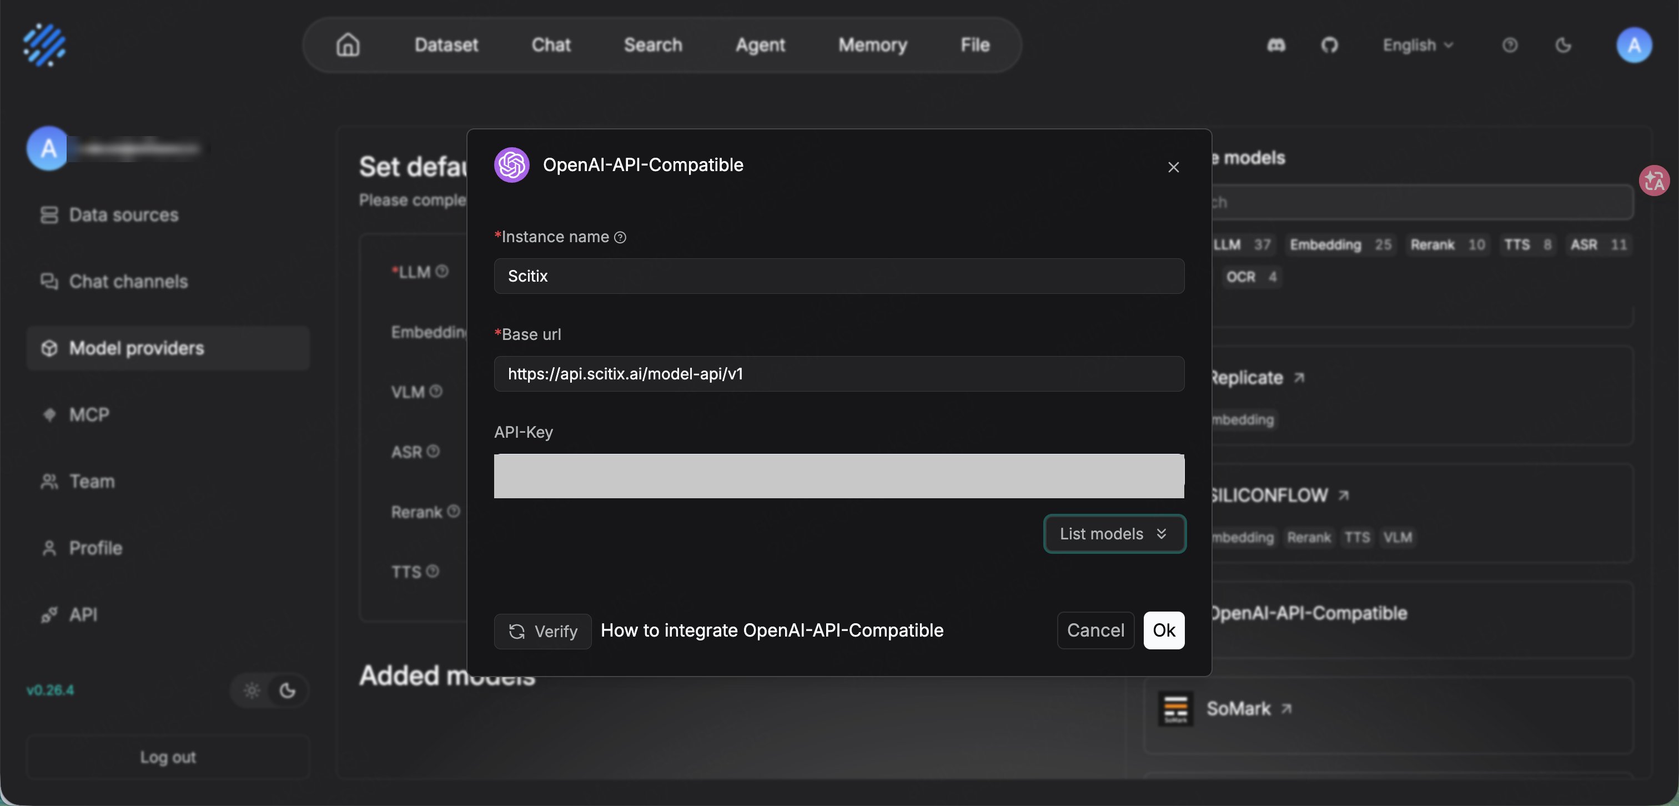
Task: Select Chat channels in sidebar
Action: [x=168, y=282]
